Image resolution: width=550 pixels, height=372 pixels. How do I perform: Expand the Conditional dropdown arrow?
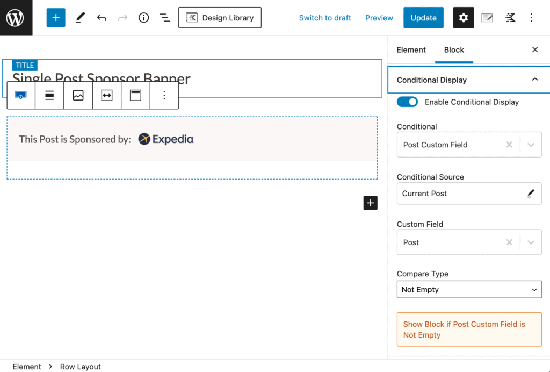point(531,145)
